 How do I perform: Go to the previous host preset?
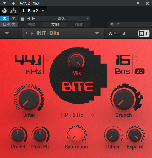click(x=29, y=19)
